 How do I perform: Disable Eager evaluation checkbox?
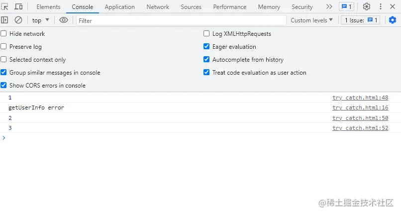[x=206, y=47]
